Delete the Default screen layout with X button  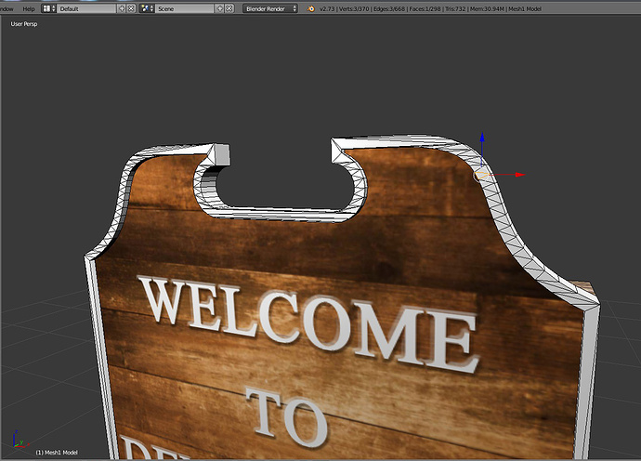(x=131, y=8)
